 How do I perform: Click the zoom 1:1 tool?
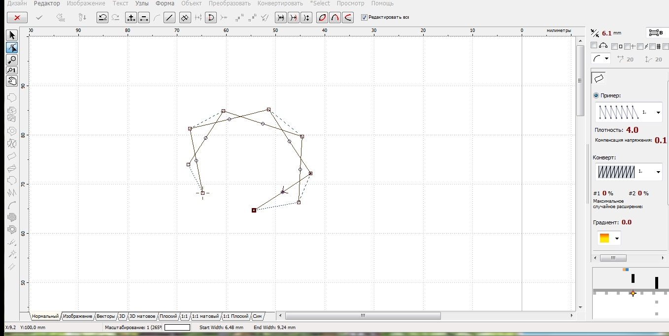(x=12, y=70)
